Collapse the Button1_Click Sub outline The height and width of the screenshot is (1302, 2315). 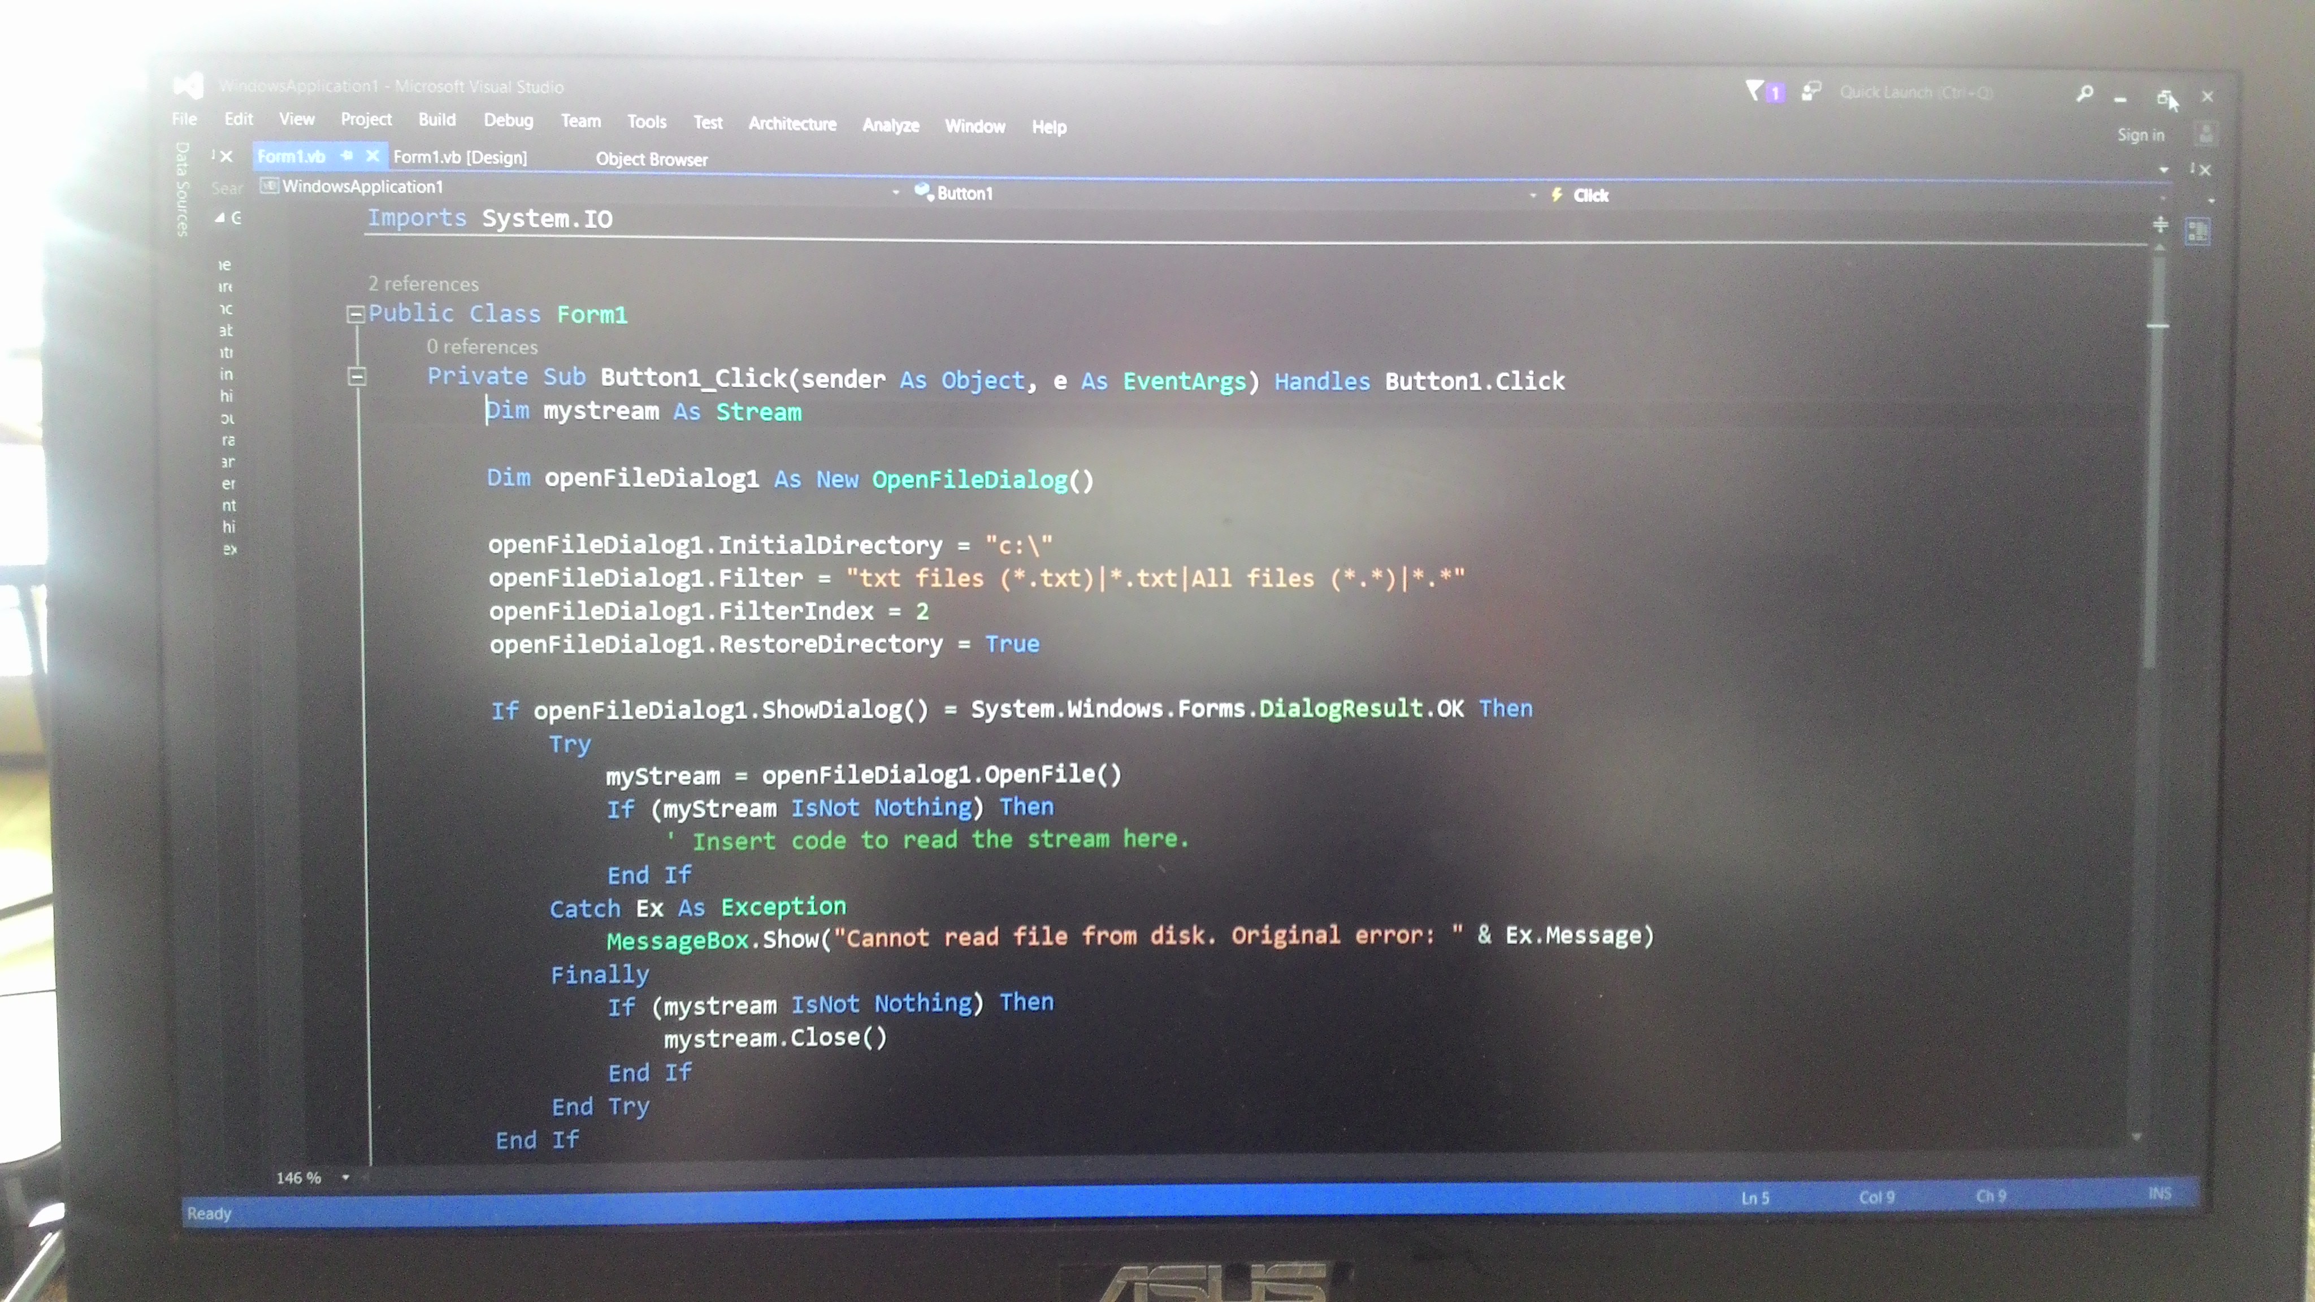coord(357,377)
